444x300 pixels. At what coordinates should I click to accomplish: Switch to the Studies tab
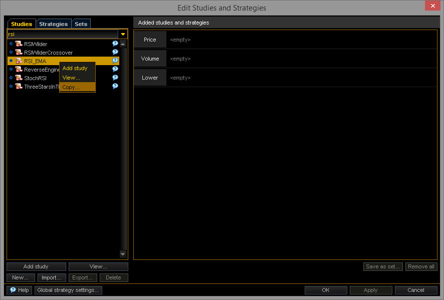point(22,24)
